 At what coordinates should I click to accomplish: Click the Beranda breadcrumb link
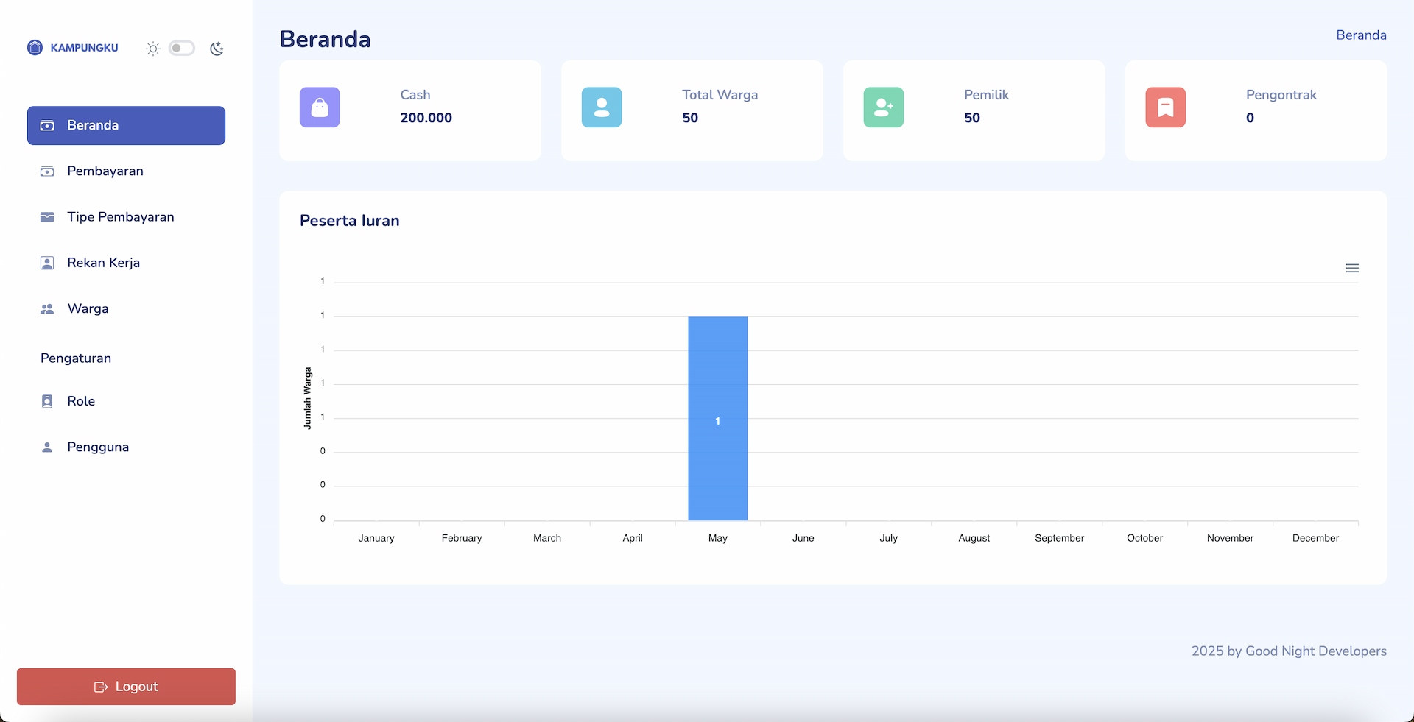(x=1361, y=35)
